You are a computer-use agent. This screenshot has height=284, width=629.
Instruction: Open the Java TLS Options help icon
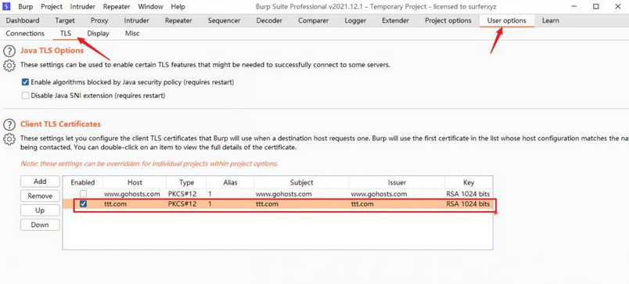tap(9, 52)
